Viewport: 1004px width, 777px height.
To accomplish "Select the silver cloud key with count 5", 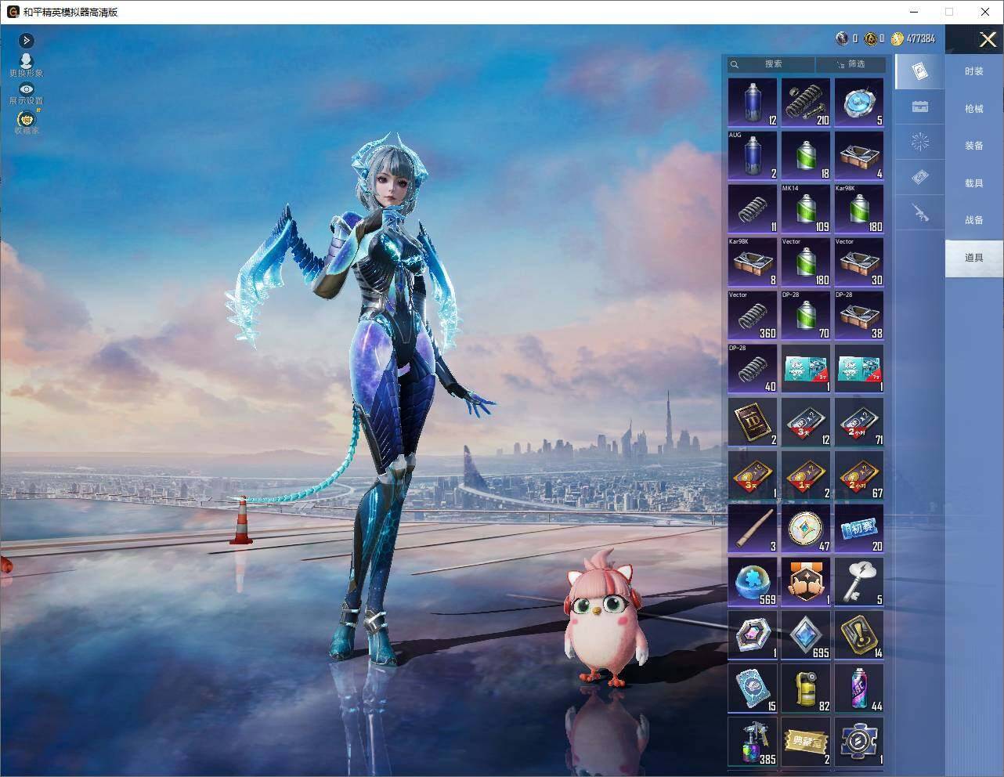I will tap(859, 581).
